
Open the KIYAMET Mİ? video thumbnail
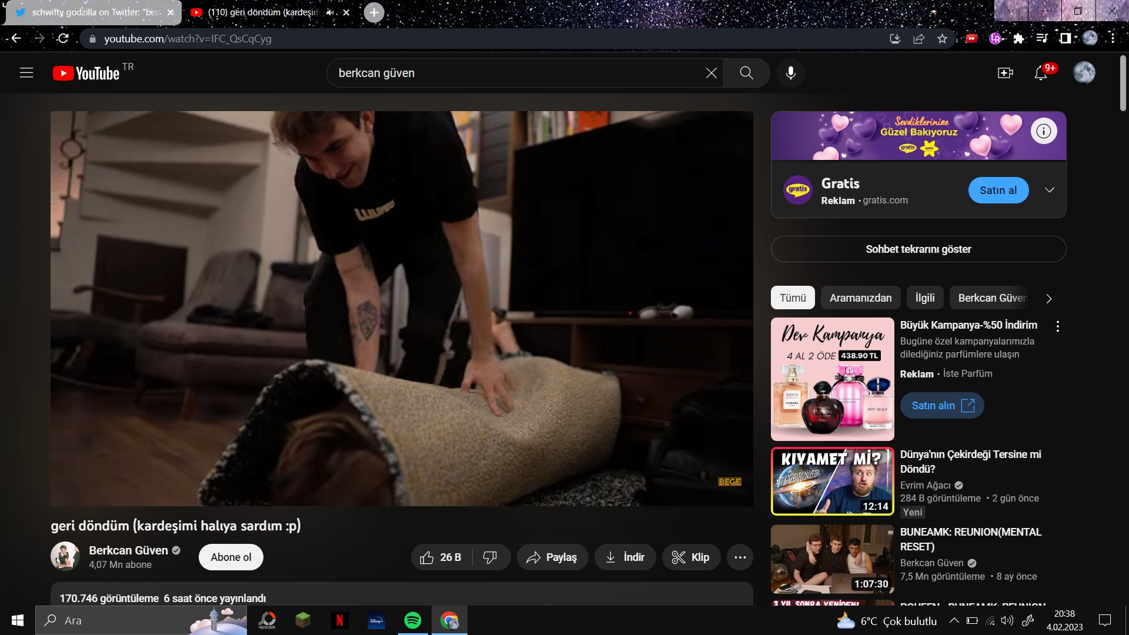[832, 481]
